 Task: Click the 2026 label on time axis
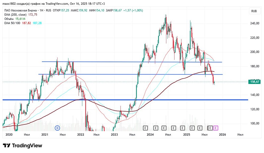click(x=222, y=134)
